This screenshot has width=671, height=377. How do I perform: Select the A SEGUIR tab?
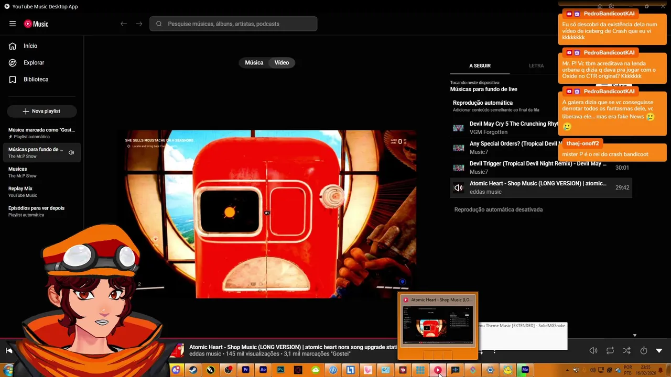[480, 66]
